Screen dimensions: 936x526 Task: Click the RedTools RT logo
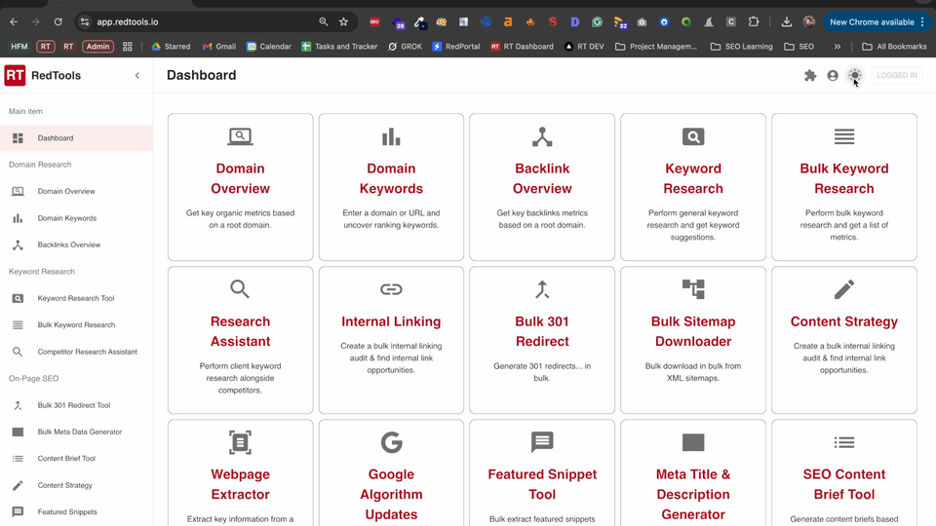point(15,76)
